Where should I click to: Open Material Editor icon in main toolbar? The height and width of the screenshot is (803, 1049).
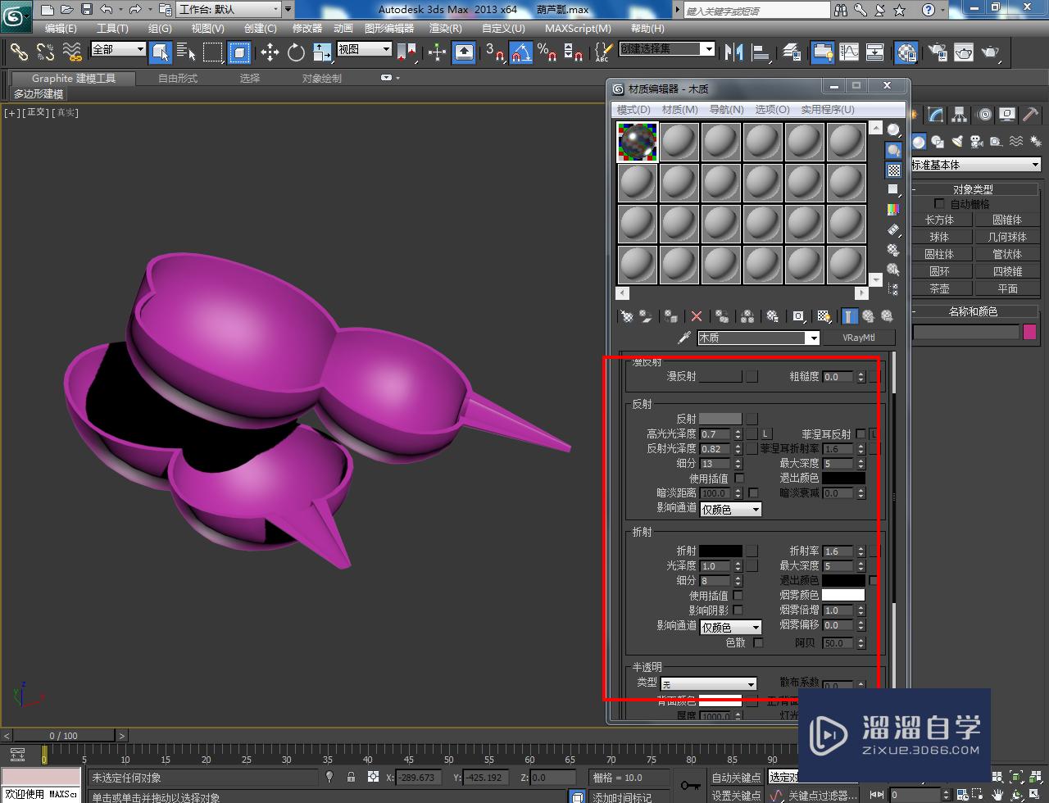point(906,52)
